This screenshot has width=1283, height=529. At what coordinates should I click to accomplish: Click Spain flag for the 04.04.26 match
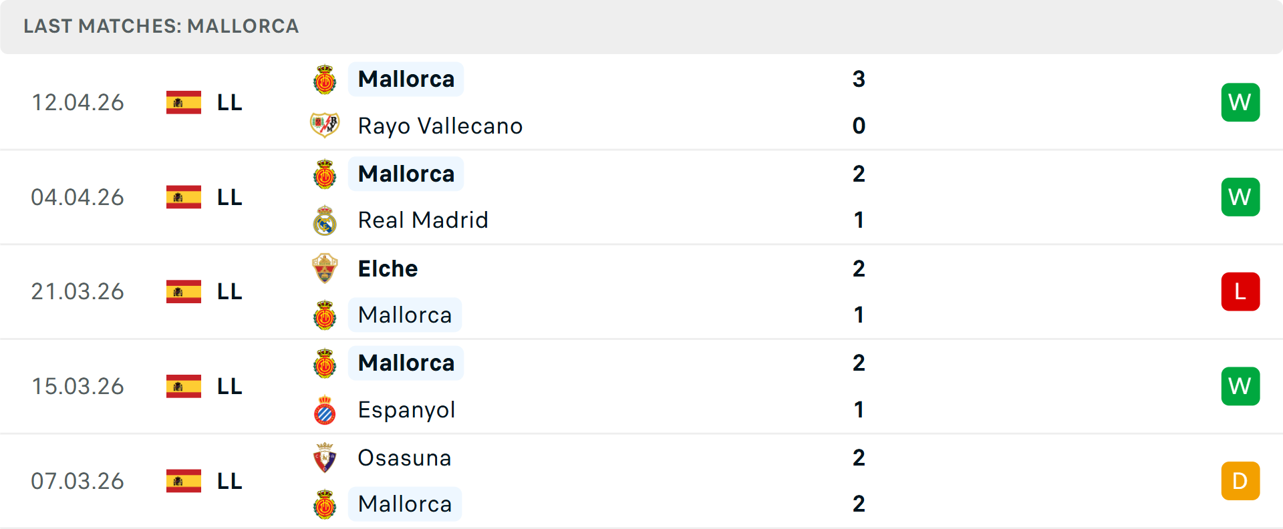click(x=184, y=197)
